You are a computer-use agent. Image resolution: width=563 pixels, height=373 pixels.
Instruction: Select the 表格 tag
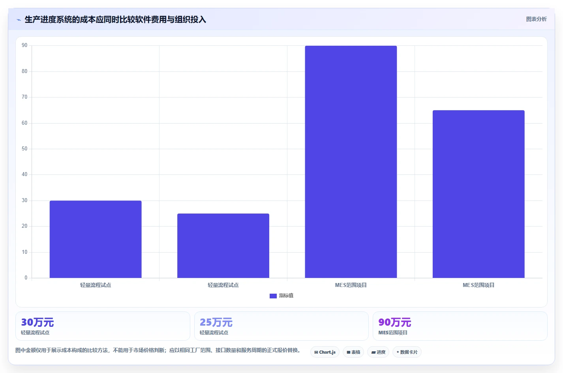[353, 352]
